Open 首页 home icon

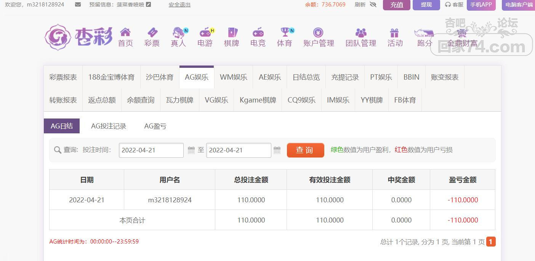tap(125, 32)
